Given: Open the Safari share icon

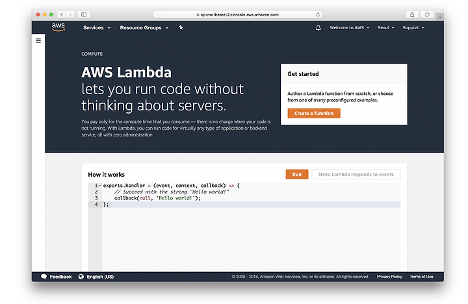Looking at the screenshot, I should click(x=412, y=15).
